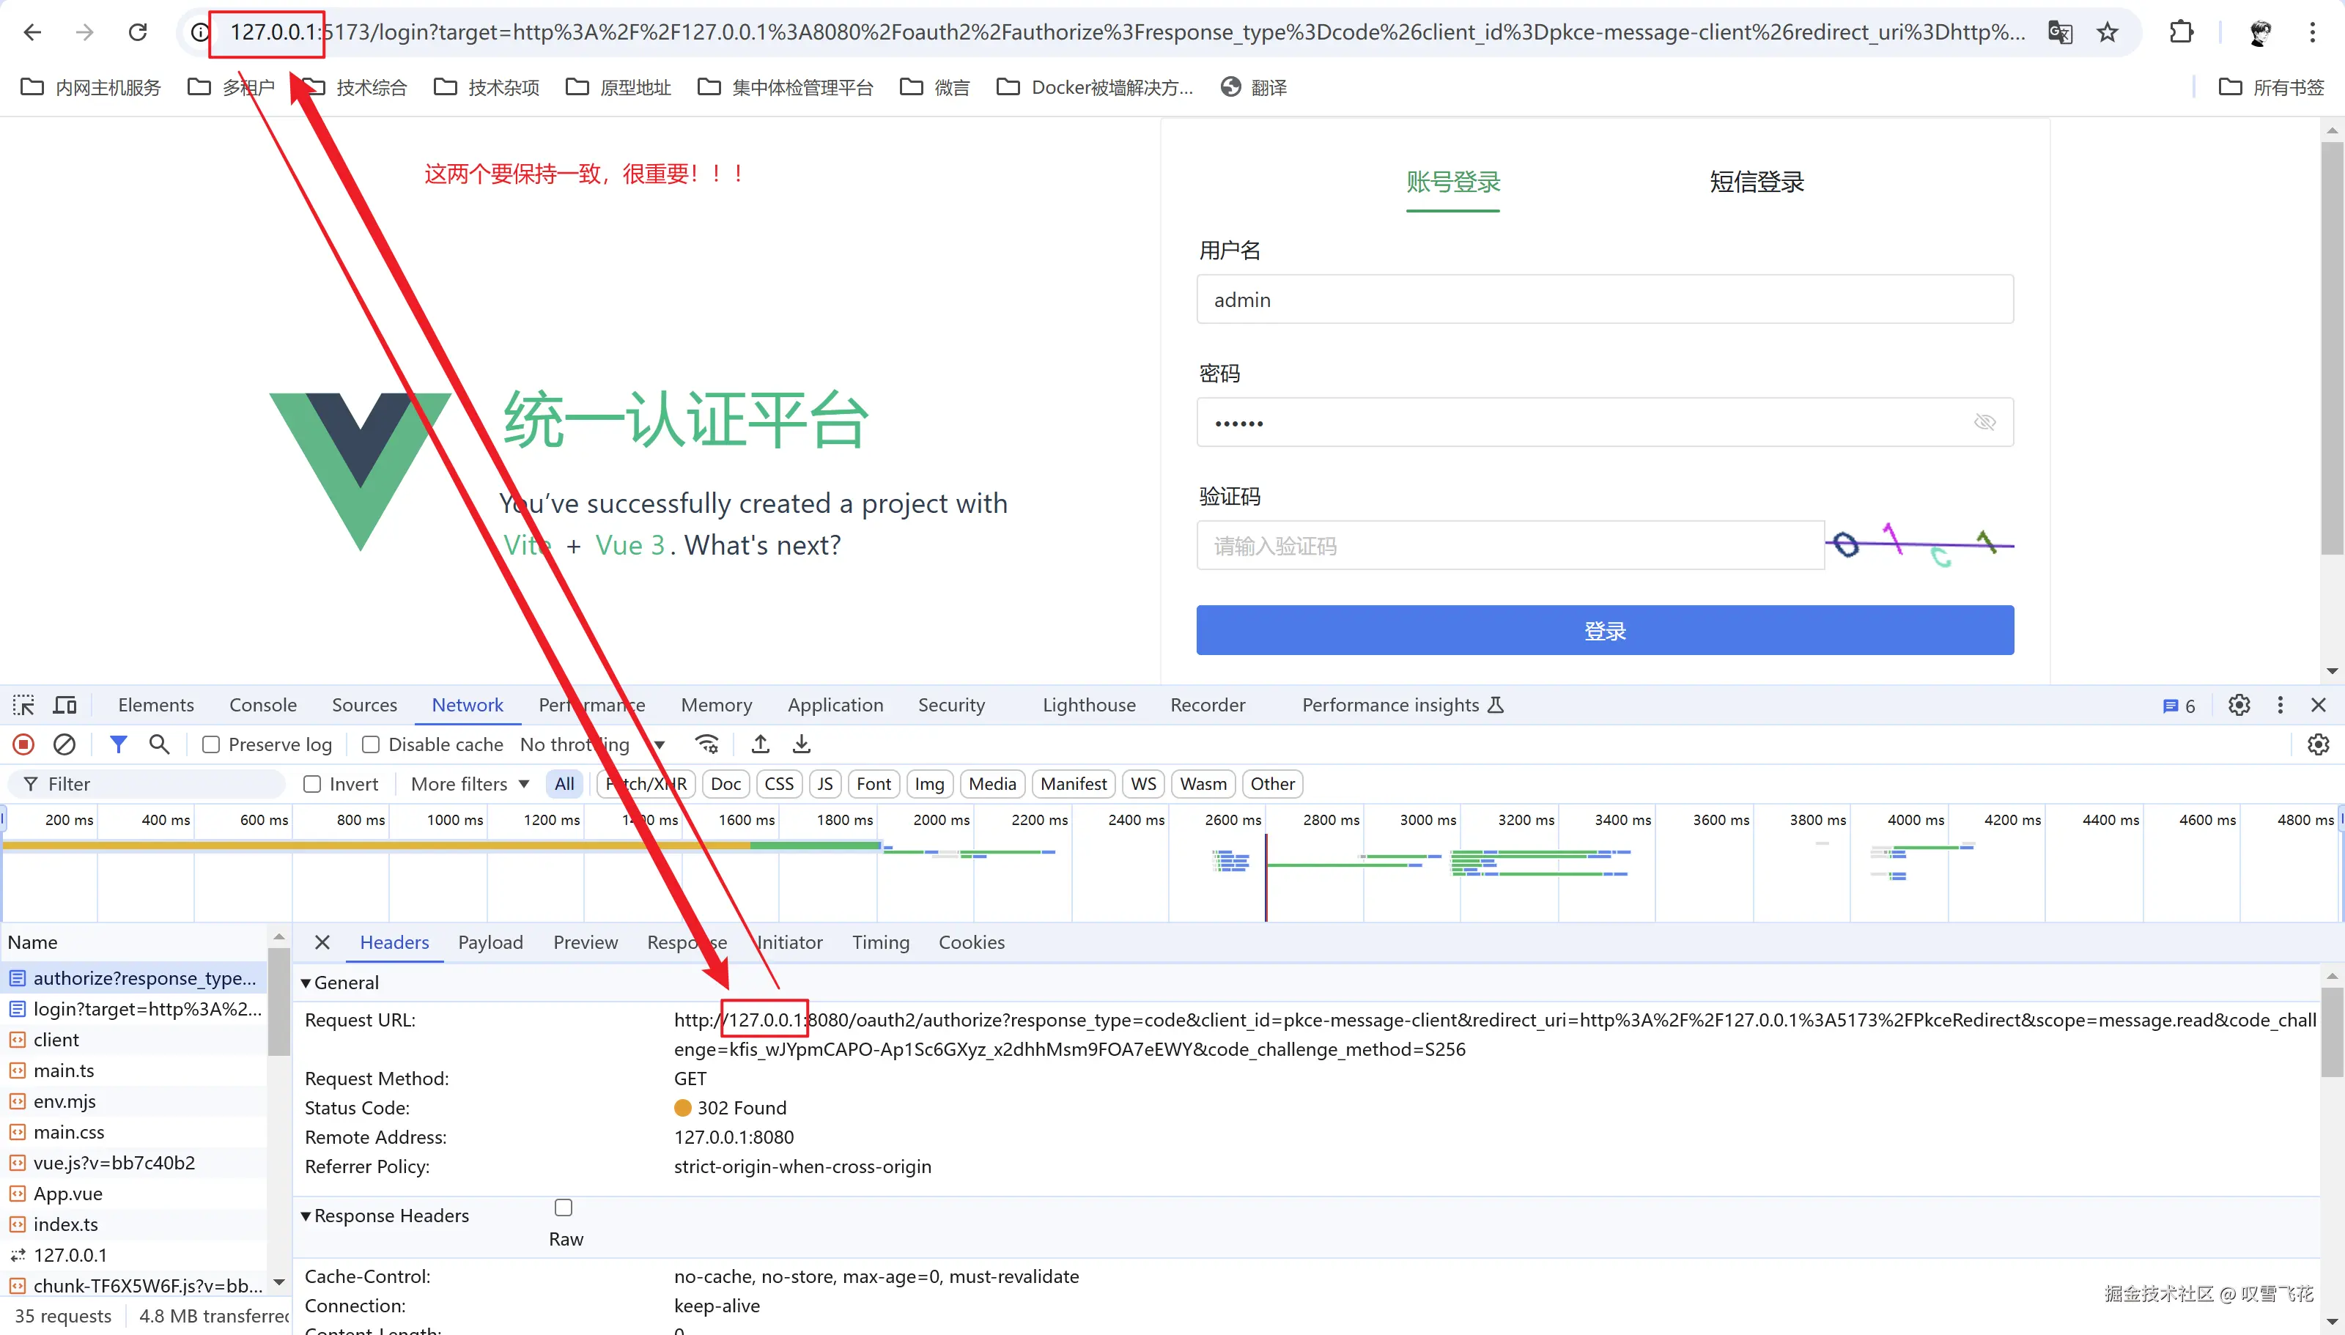Click the browser forward arrow
Image resolution: width=2345 pixels, height=1335 pixels.
point(84,33)
